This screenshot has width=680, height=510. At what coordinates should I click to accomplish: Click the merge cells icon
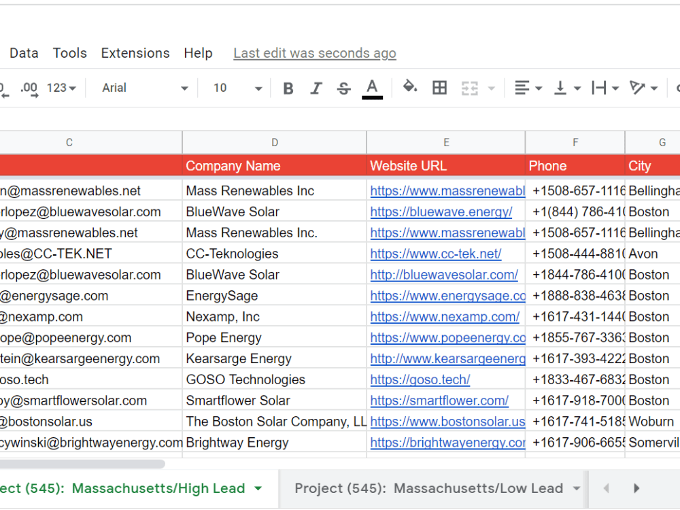[x=469, y=88]
